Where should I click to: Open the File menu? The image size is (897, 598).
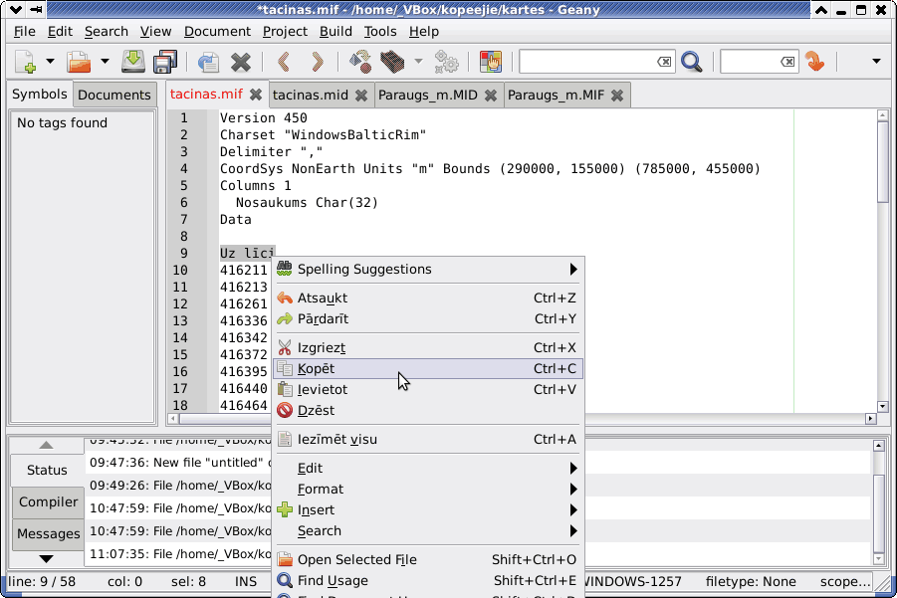25,32
